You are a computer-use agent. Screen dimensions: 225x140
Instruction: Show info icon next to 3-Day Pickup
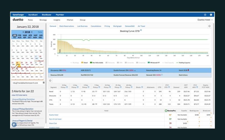[x=88, y=87]
